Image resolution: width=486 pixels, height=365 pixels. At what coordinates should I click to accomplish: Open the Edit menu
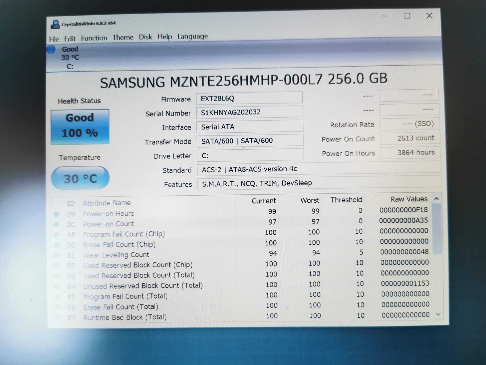pos(70,39)
